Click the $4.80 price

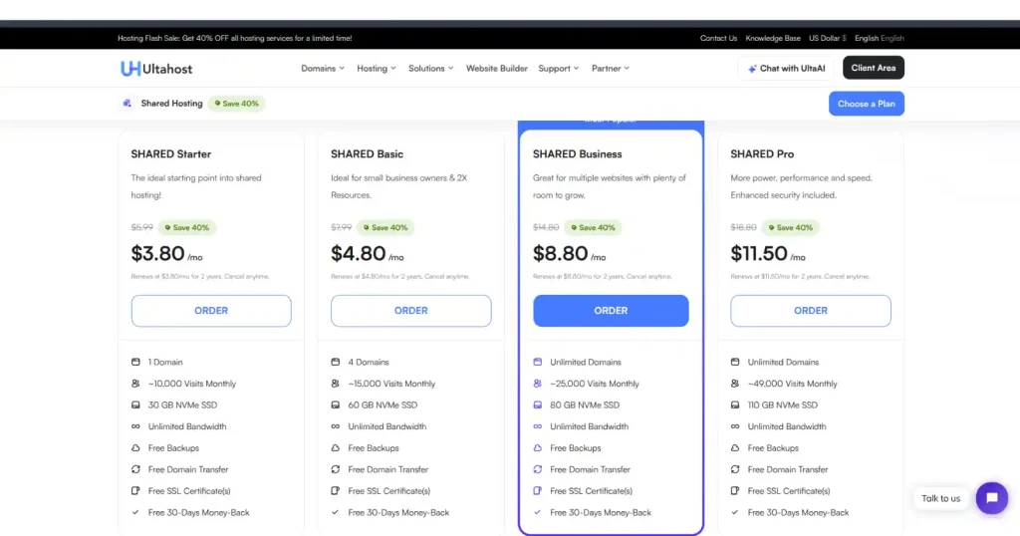(358, 253)
